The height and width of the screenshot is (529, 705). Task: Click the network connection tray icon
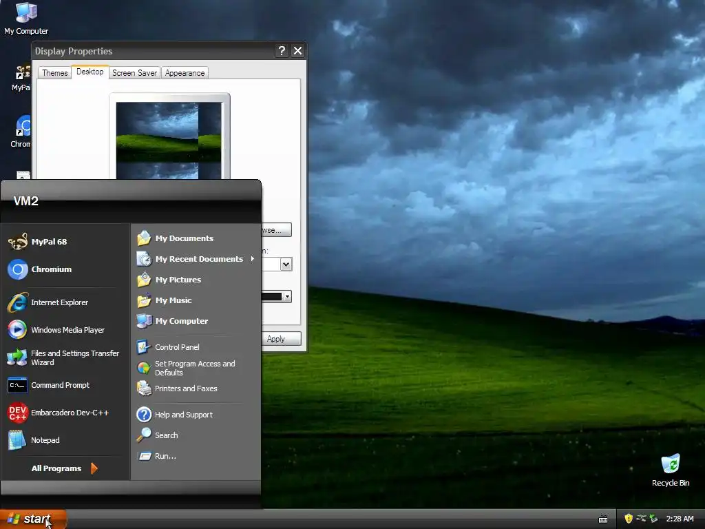tap(641, 519)
